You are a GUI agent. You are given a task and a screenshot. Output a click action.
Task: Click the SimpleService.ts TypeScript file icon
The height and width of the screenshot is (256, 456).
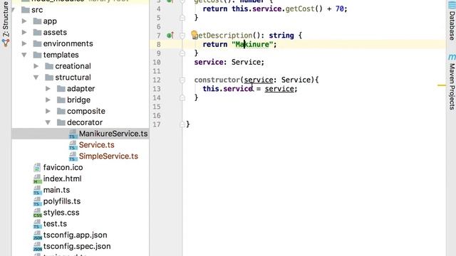73,156
